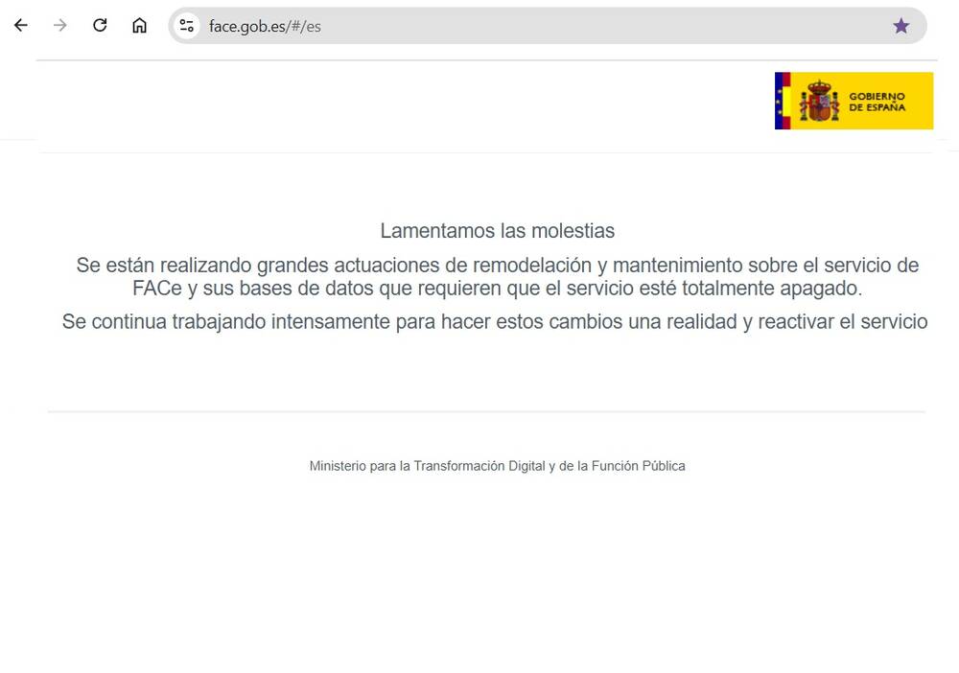
Task: Click the Ministerio para la Transformación Digital text
Action: click(x=497, y=466)
